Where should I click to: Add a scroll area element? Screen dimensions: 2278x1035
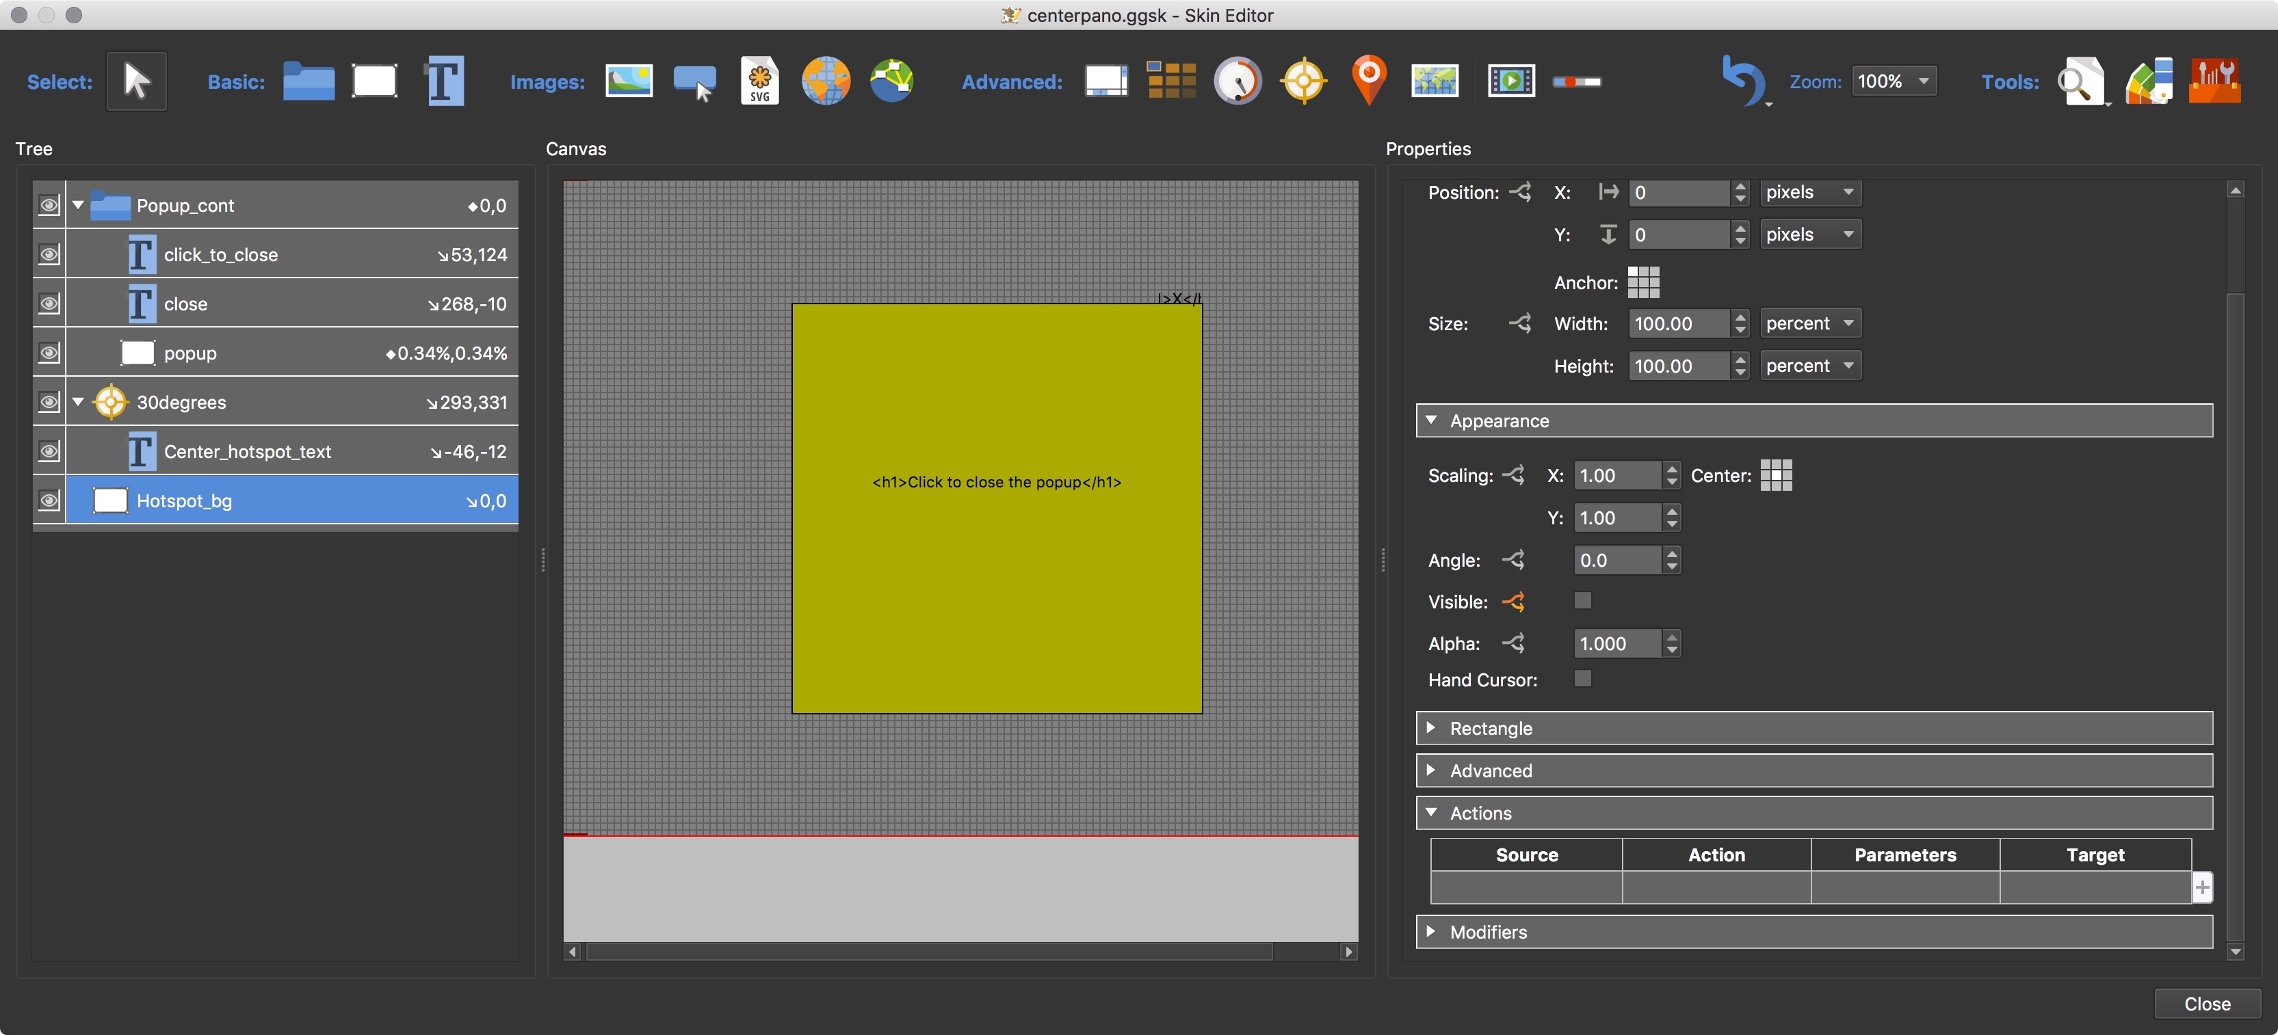(x=1106, y=81)
